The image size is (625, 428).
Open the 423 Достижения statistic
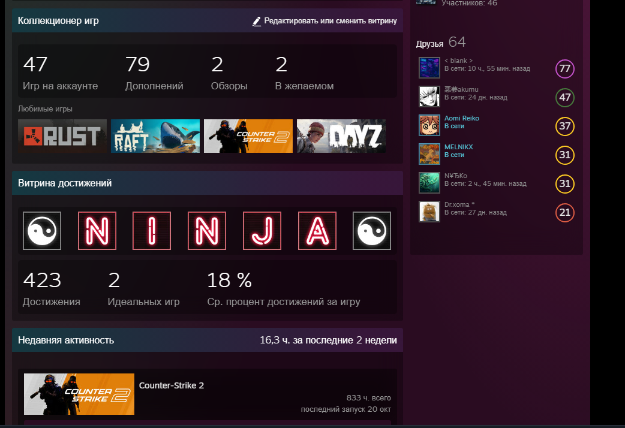pos(51,290)
